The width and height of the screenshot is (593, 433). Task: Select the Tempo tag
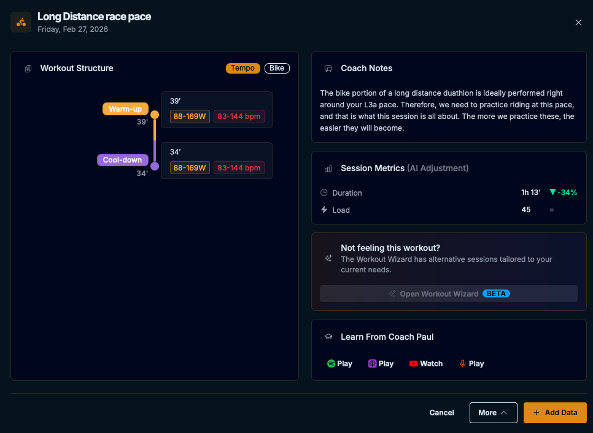pyautogui.click(x=243, y=68)
